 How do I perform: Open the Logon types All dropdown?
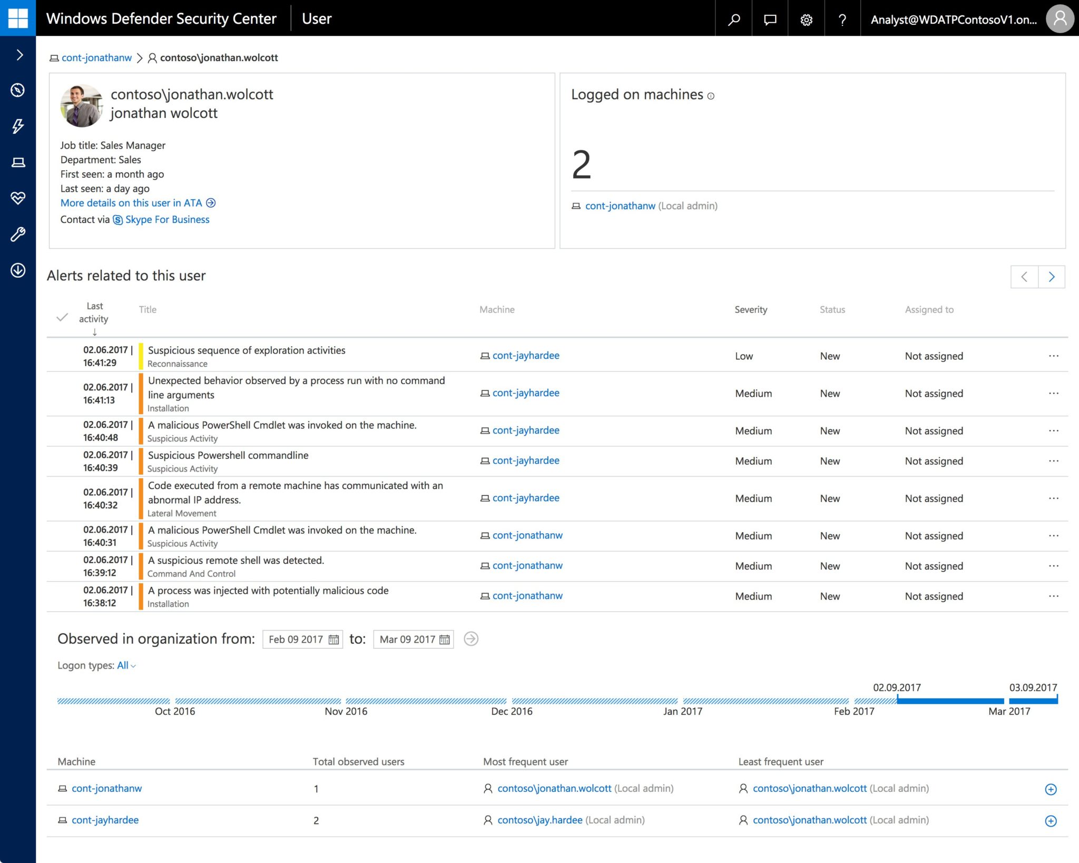[126, 665]
